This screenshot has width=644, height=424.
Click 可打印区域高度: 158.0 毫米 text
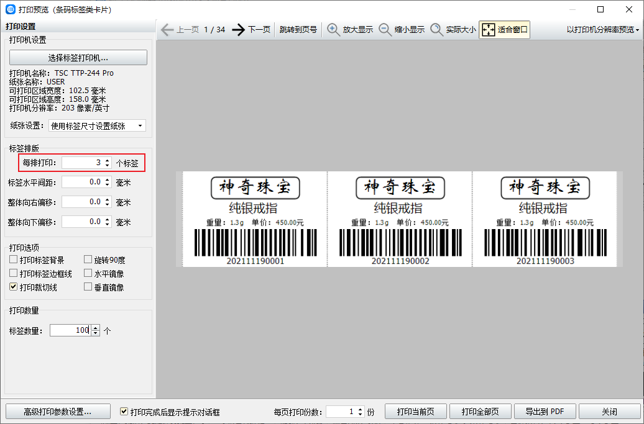click(57, 100)
